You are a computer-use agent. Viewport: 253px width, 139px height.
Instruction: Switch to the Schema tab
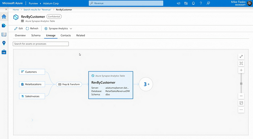(x=36, y=36)
